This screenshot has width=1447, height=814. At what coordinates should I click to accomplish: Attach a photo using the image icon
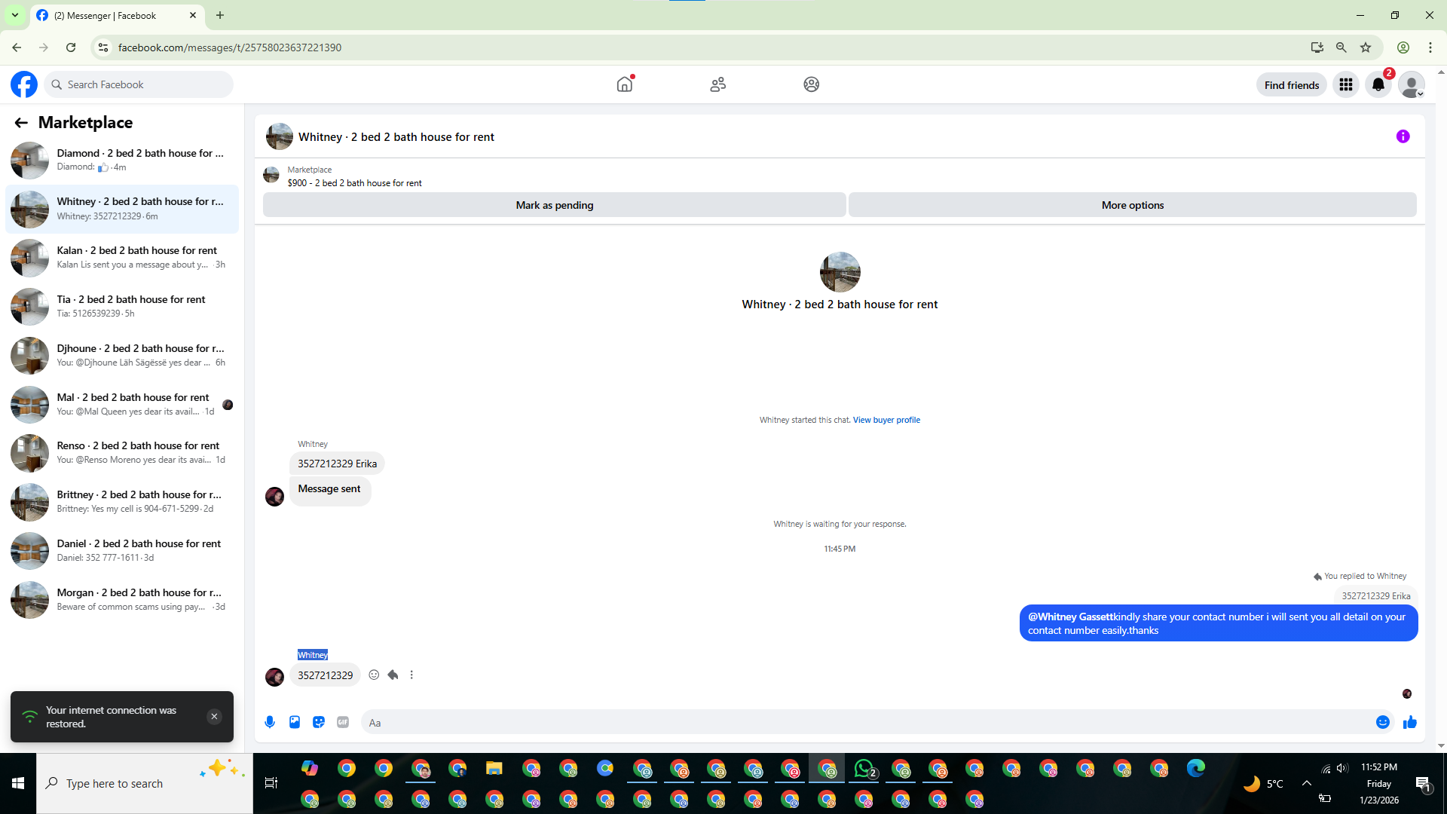pos(295,722)
